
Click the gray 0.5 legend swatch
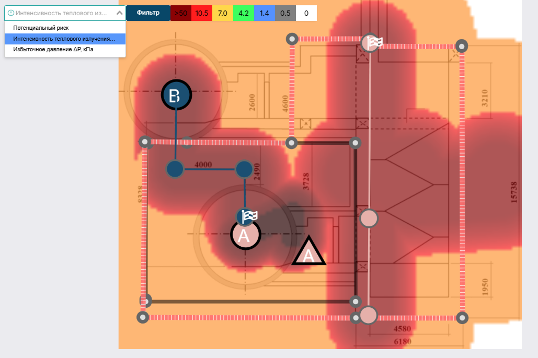(285, 13)
